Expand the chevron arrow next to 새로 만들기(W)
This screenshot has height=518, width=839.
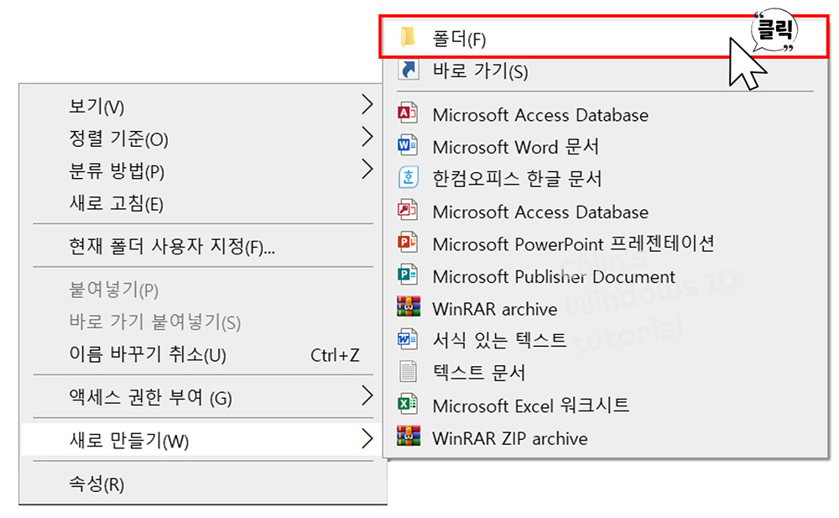click(x=367, y=439)
